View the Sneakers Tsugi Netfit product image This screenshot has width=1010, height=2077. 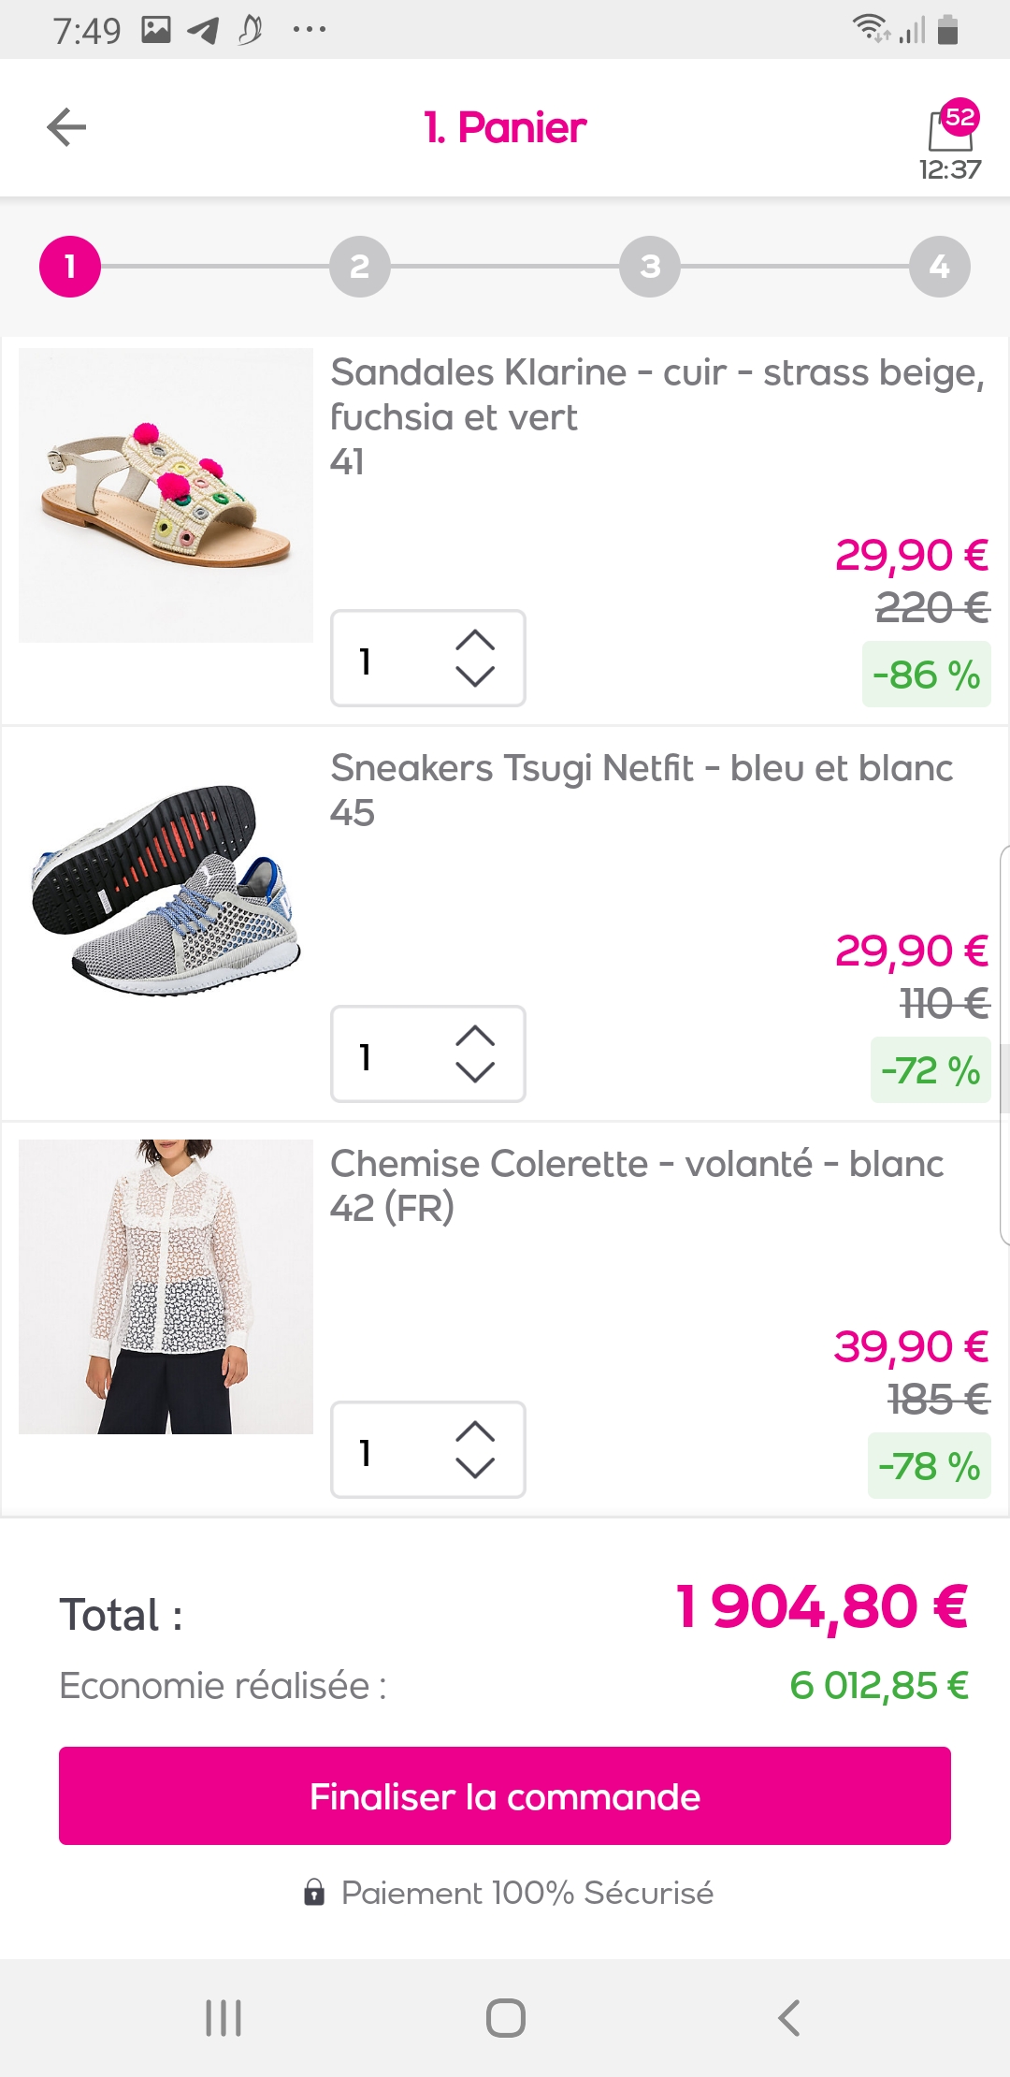tap(166, 891)
